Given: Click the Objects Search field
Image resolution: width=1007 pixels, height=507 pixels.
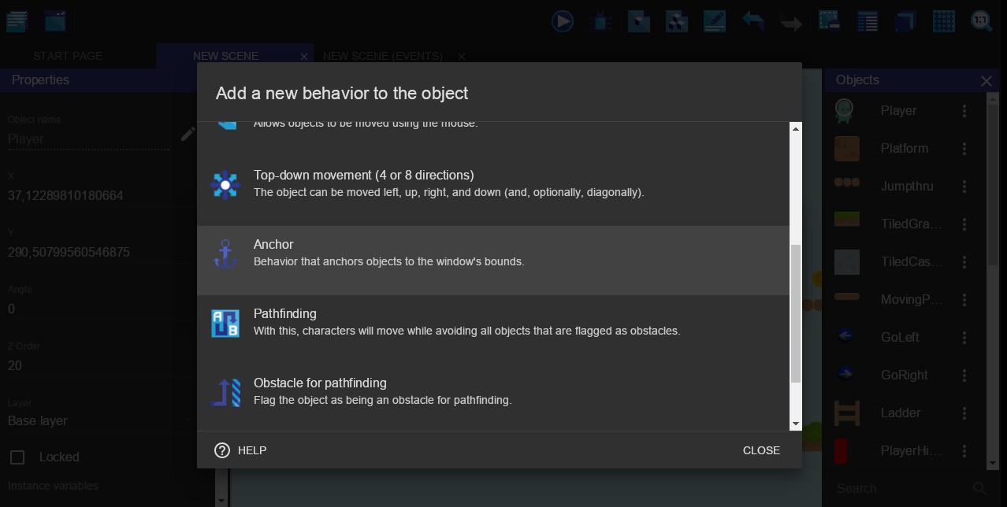Looking at the screenshot, I should [901, 488].
